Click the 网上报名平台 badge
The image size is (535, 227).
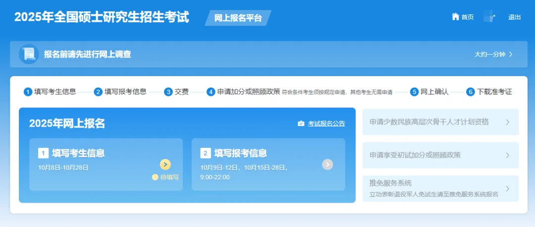coord(238,18)
